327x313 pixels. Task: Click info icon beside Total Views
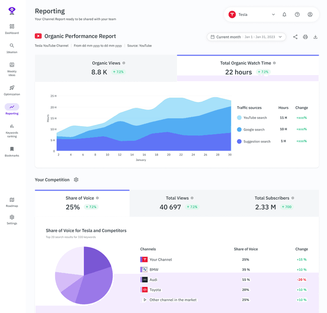pyautogui.click(x=192, y=198)
